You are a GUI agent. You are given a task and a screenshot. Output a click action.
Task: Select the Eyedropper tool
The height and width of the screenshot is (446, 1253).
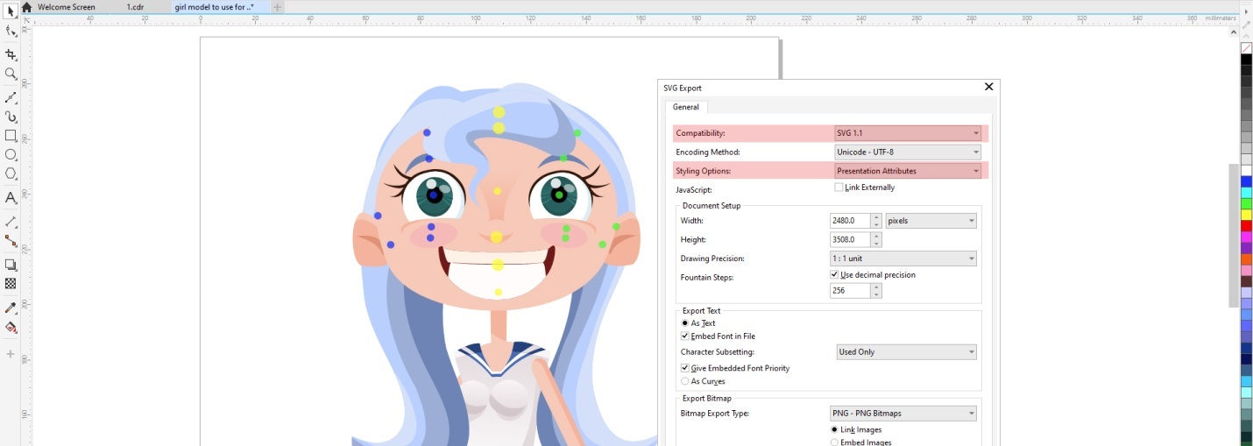[11, 308]
